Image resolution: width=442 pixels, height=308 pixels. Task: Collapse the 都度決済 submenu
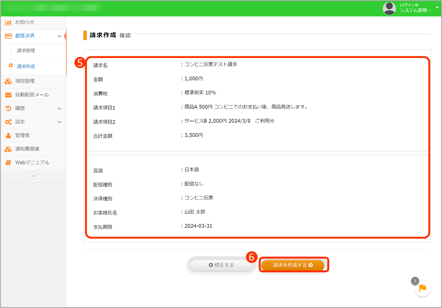60,36
